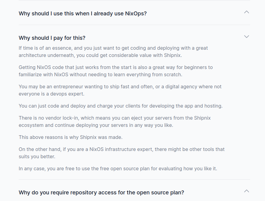Collapse the "Why should I pay" chevron

(246, 36)
